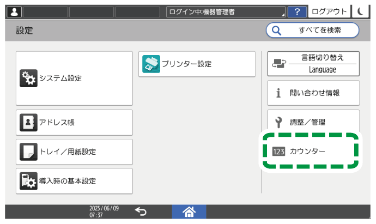The image size is (376, 224).
Task: Open the カウンター label
Action: point(307,152)
